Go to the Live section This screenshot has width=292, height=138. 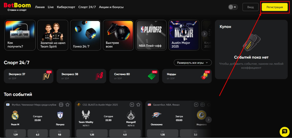(51, 7)
